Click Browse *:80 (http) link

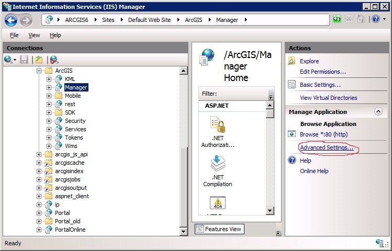click(x=324, y=134)
